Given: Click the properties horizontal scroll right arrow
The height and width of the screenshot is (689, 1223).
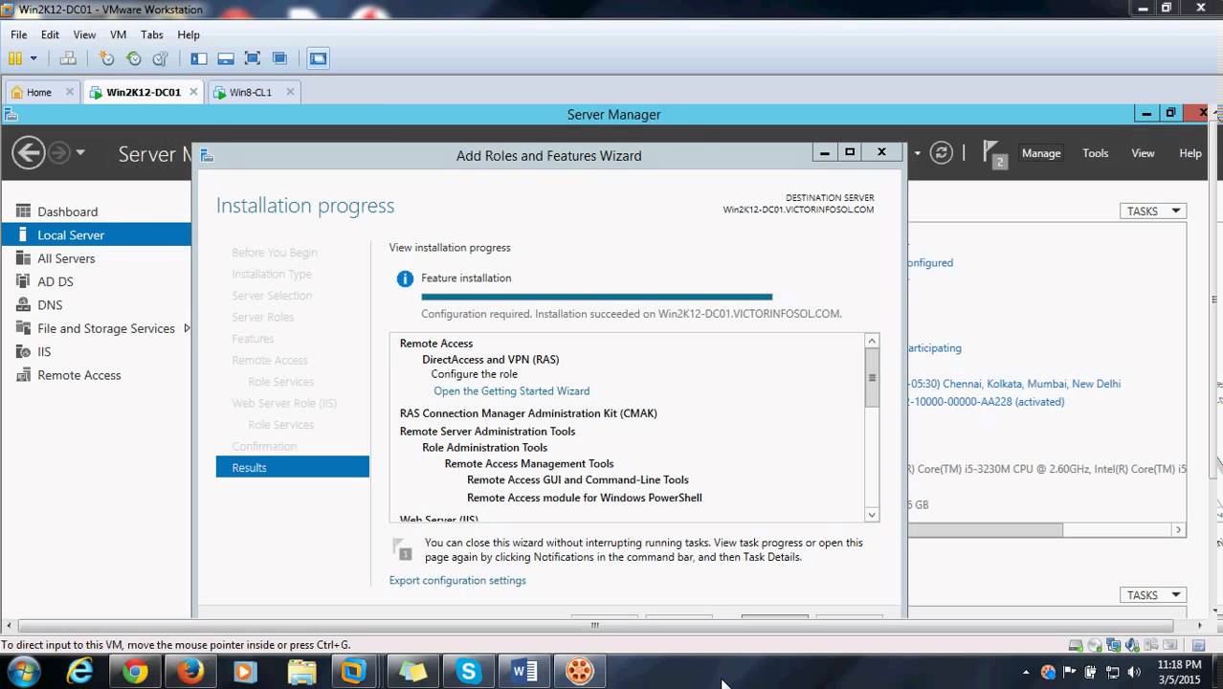Looking at the screenshot, I should click(1179, 529).
